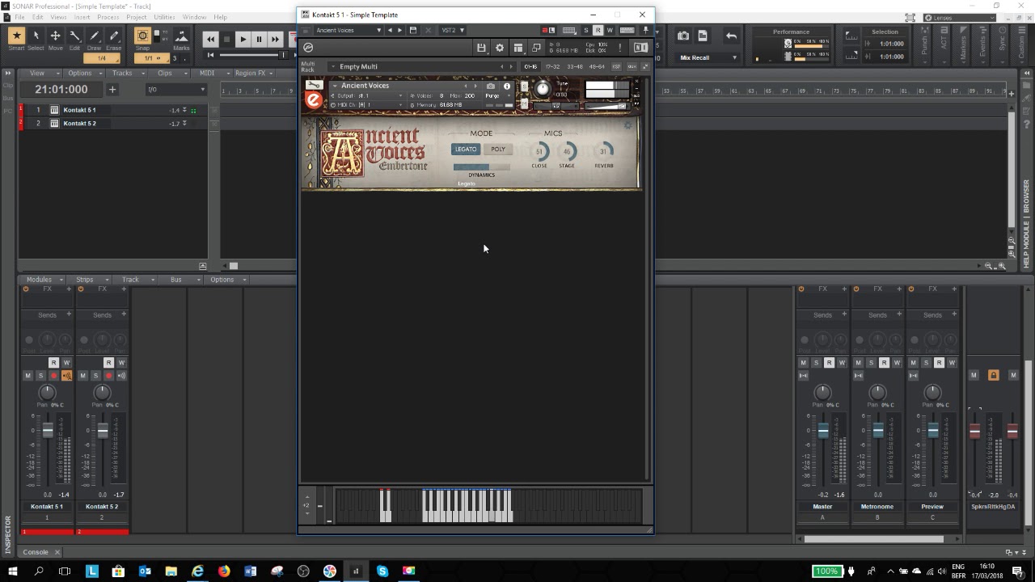Open the Marks tool in the toolbar
Image resolution: width=1035 pixels, height=582 pixels.
tap(181, 36)
